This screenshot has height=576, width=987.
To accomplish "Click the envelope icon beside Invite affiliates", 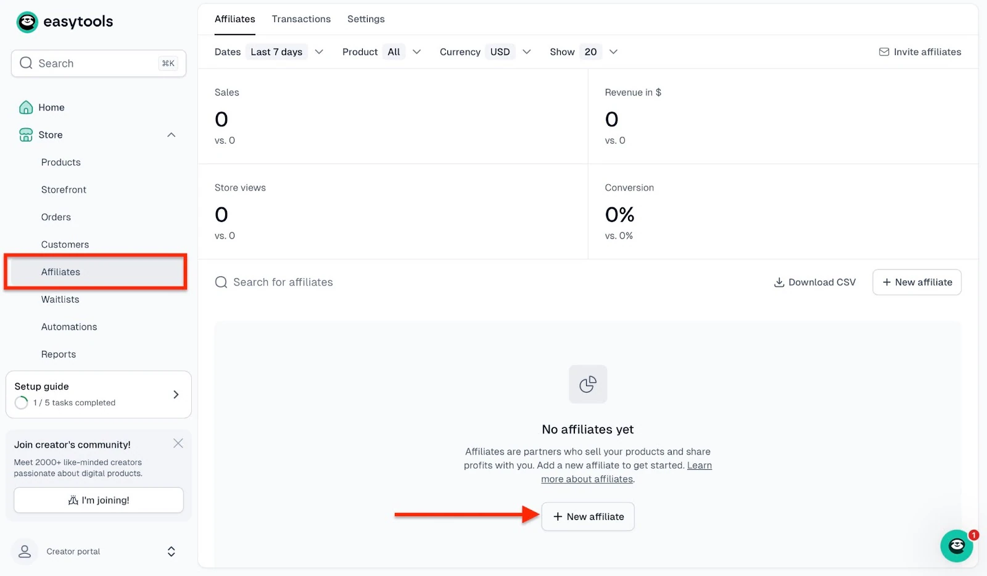I will (x=884, y=52).
